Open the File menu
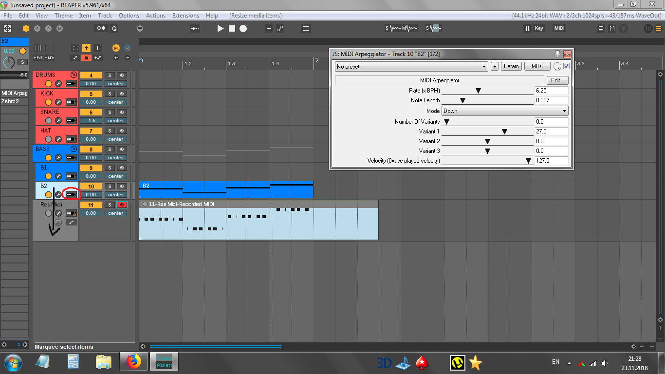665x374 pixels. pyautogui.click(x=8, y=16)
